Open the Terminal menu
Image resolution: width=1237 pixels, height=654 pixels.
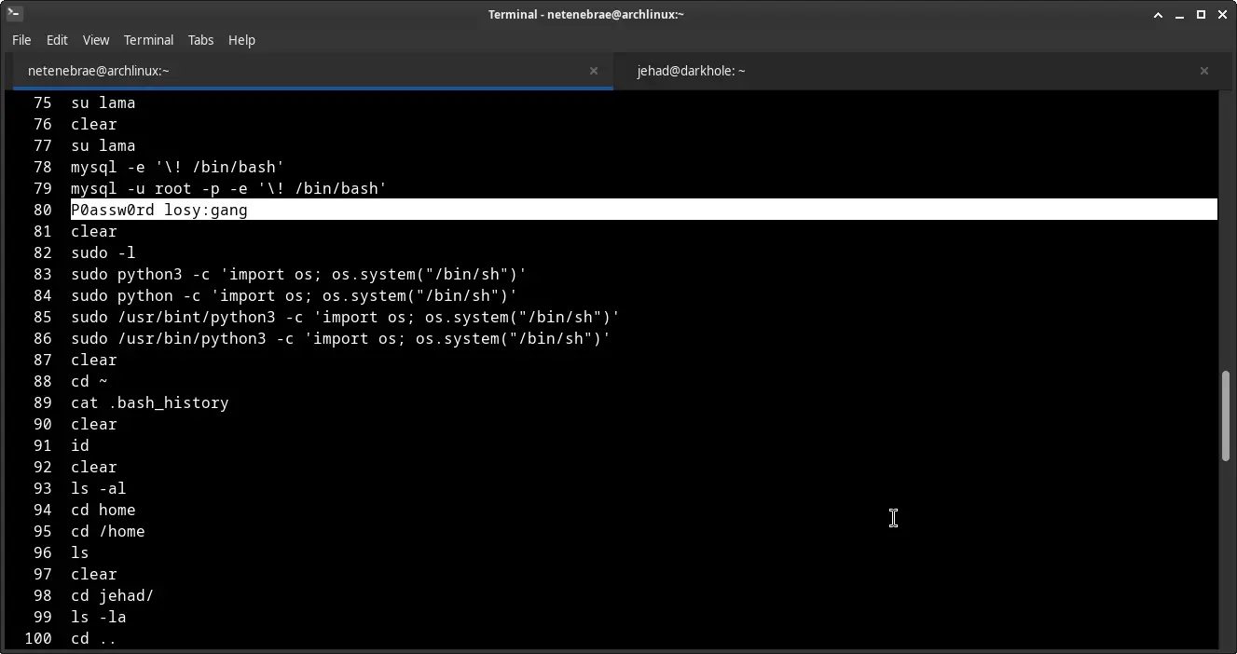[148, 40]
